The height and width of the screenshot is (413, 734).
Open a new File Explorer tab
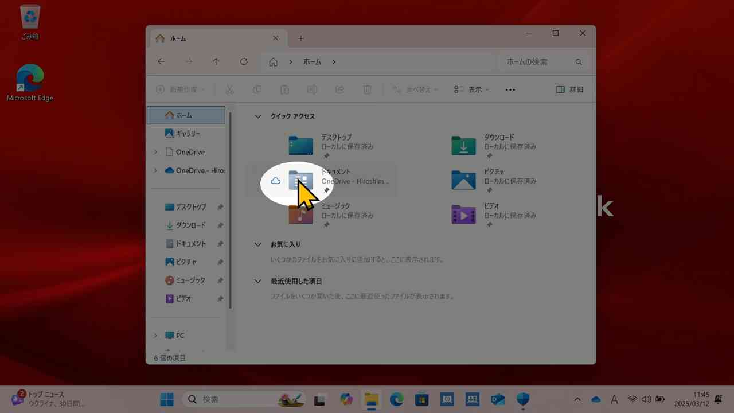(x=300, y=38)
